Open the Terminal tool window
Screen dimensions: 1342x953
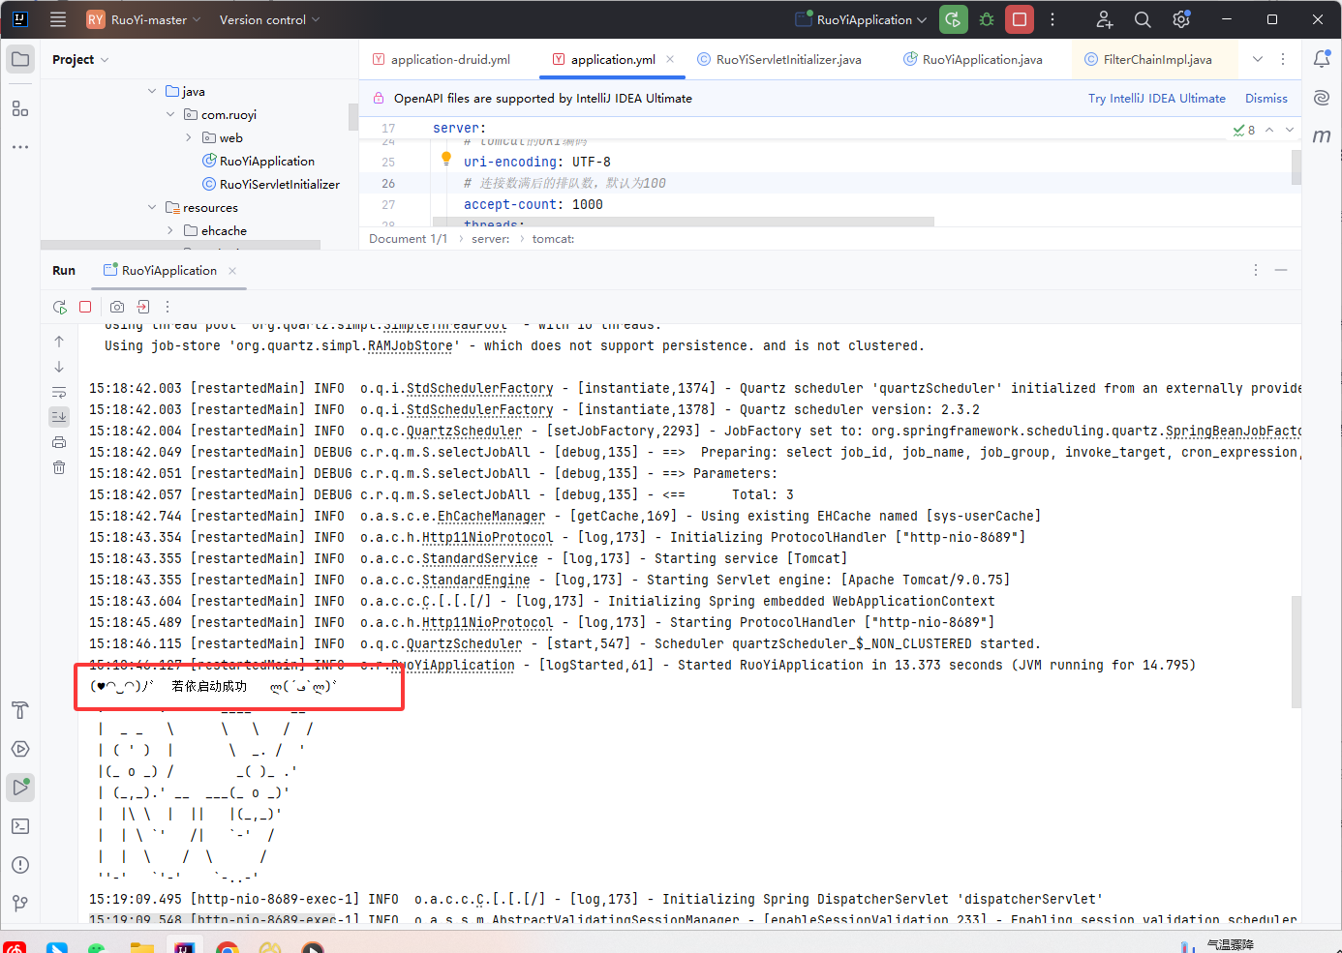click(20, 826)
